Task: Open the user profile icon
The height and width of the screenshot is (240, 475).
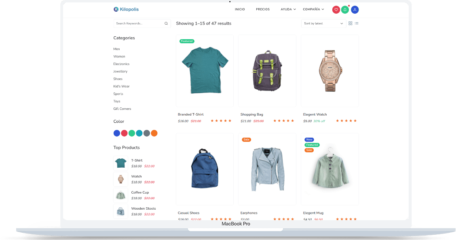Action: [355, 10]
